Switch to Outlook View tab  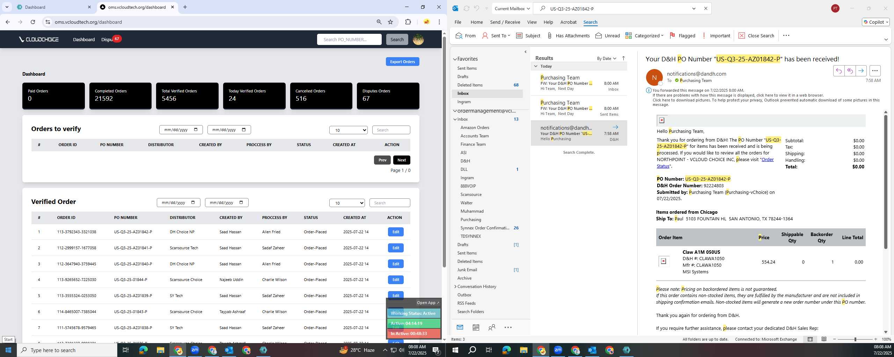tap(532, 22)
